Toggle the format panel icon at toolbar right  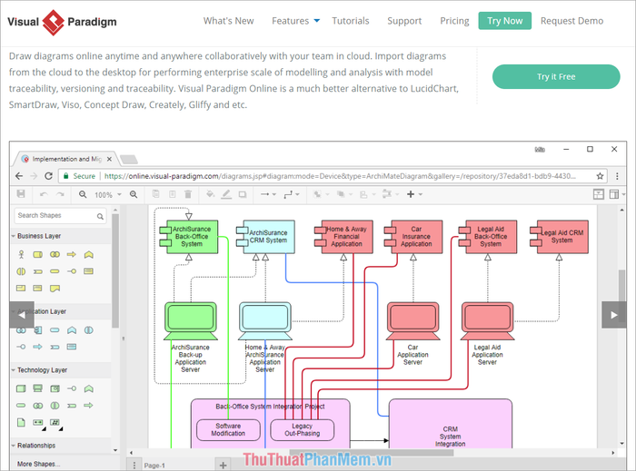coord(614,194)
